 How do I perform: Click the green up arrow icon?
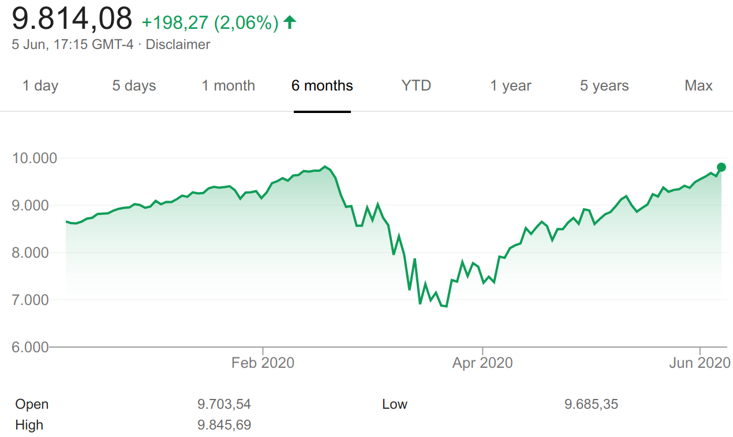pos(290,22)
